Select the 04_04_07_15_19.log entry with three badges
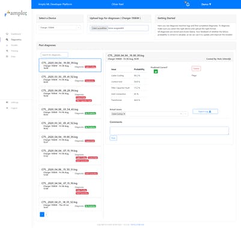 coord(70,156)
